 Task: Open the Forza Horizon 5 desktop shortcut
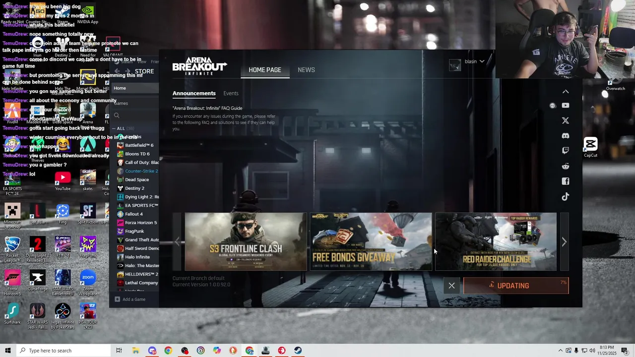tap(12, 284)
